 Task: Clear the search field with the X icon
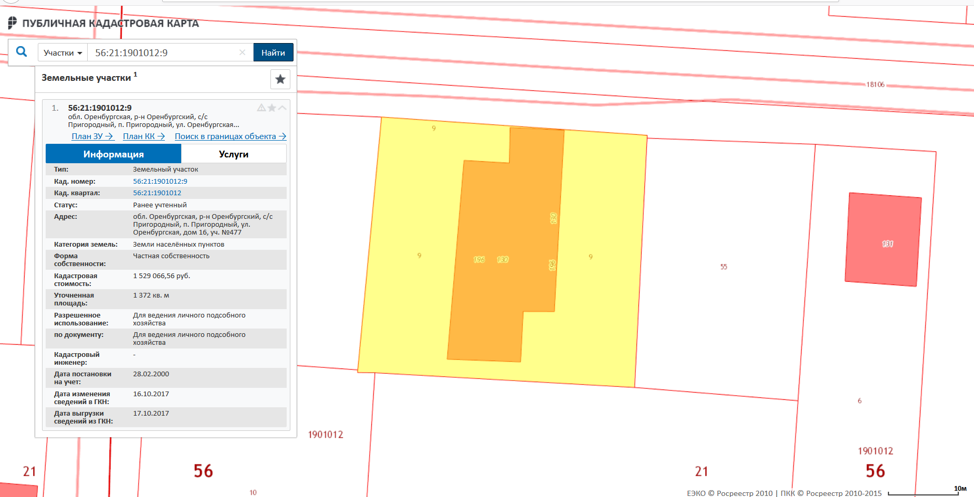coord(242,52)
